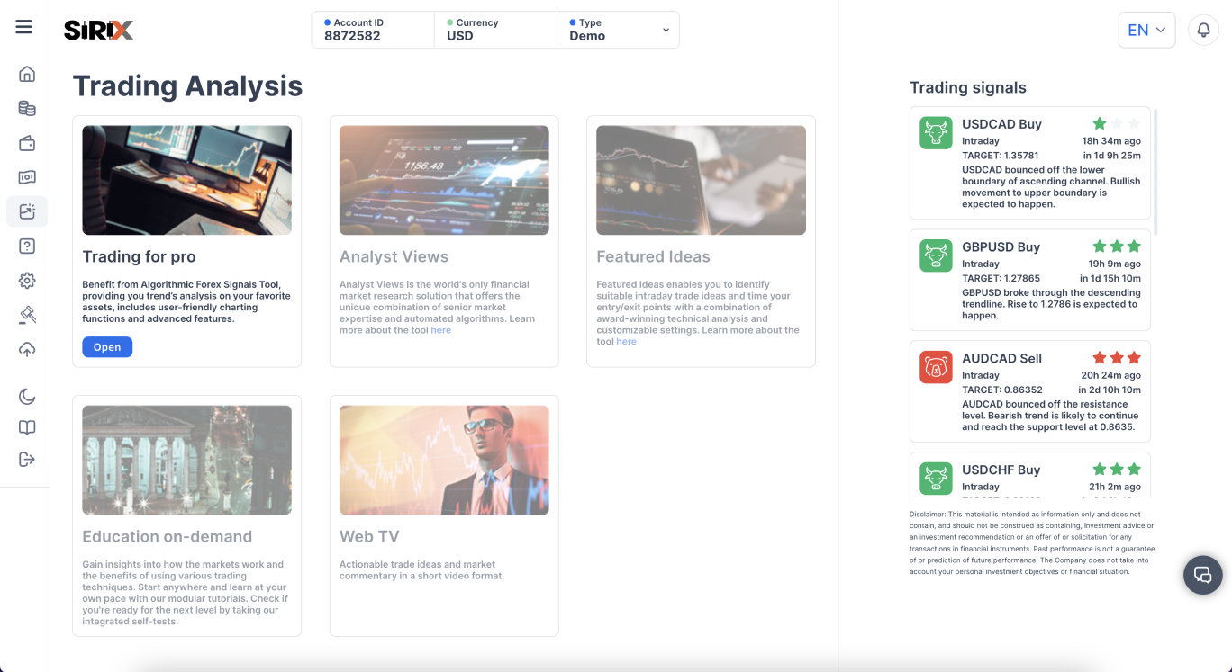Click the Web TV thumbnail image
The image size is (1232, 672).
click(x=444, y=460)
